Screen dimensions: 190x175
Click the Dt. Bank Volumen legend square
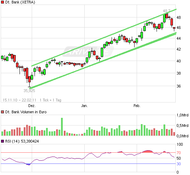(2, 112)
